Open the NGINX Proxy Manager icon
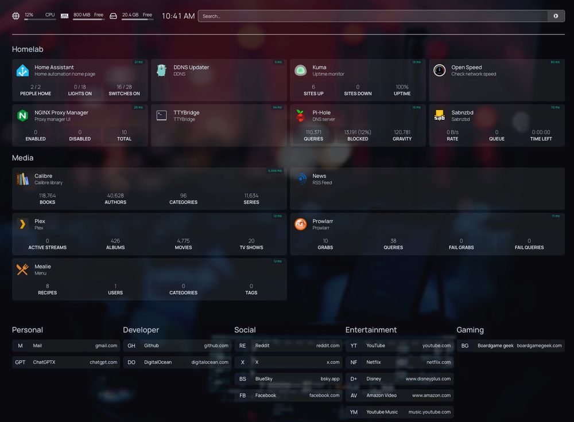Screen dimensions: 574x422 (x=23, y=116)
